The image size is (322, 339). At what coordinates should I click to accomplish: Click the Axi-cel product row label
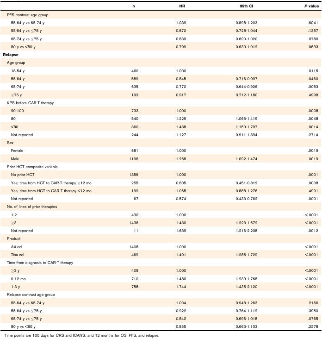pyautogui.click(x=16, y=247)
